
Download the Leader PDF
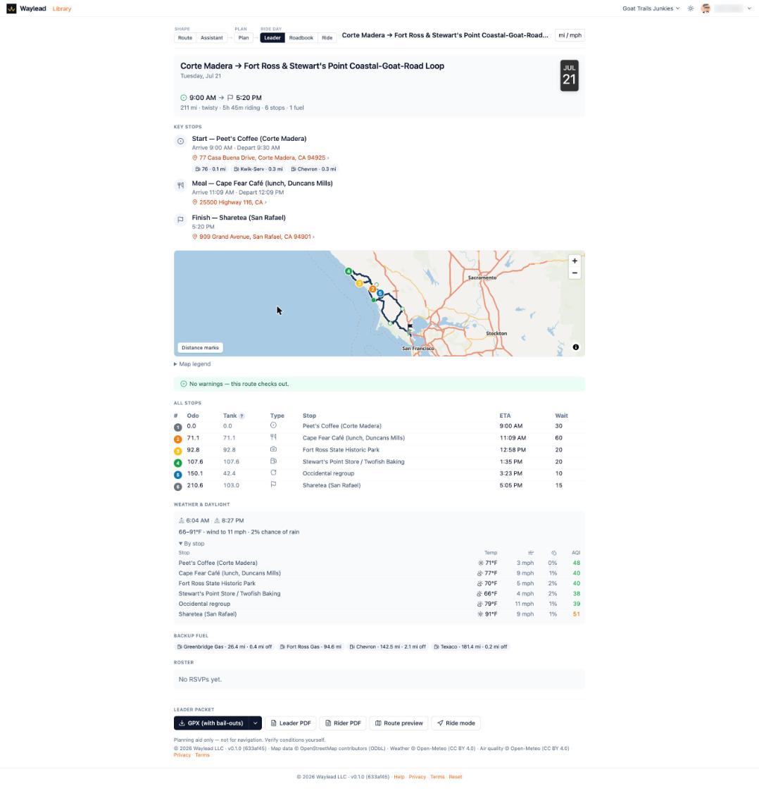[x=290, y=723]
